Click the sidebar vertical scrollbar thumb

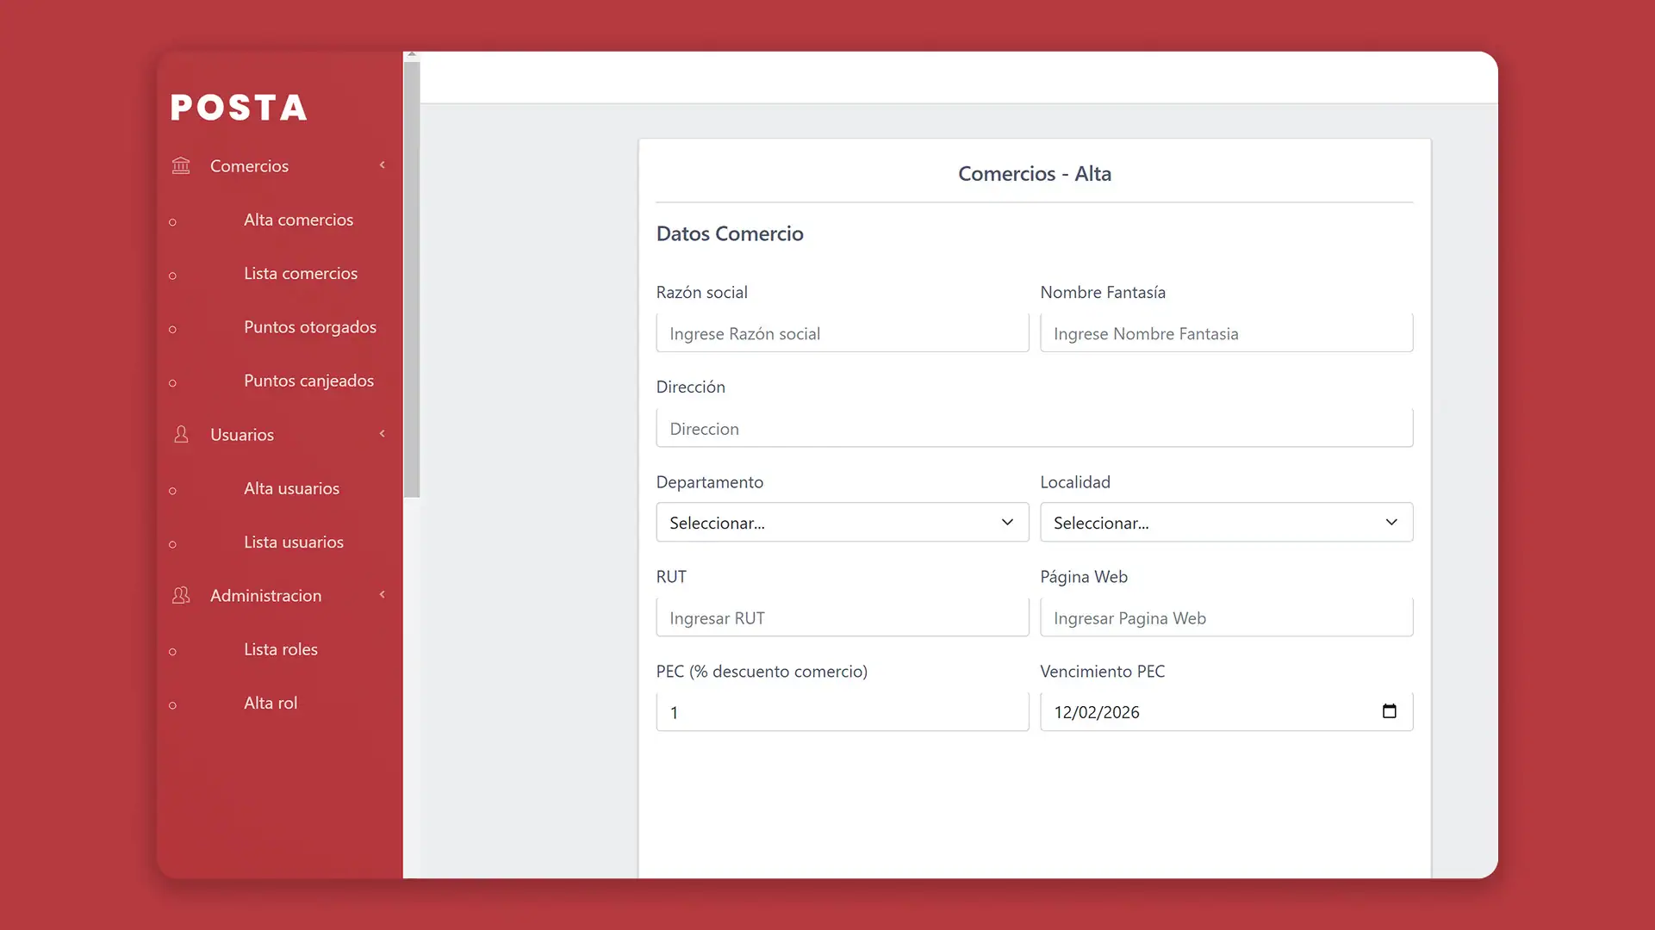[412, 279]
